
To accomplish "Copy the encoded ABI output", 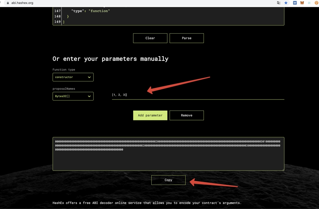I will tap(168, 180).
